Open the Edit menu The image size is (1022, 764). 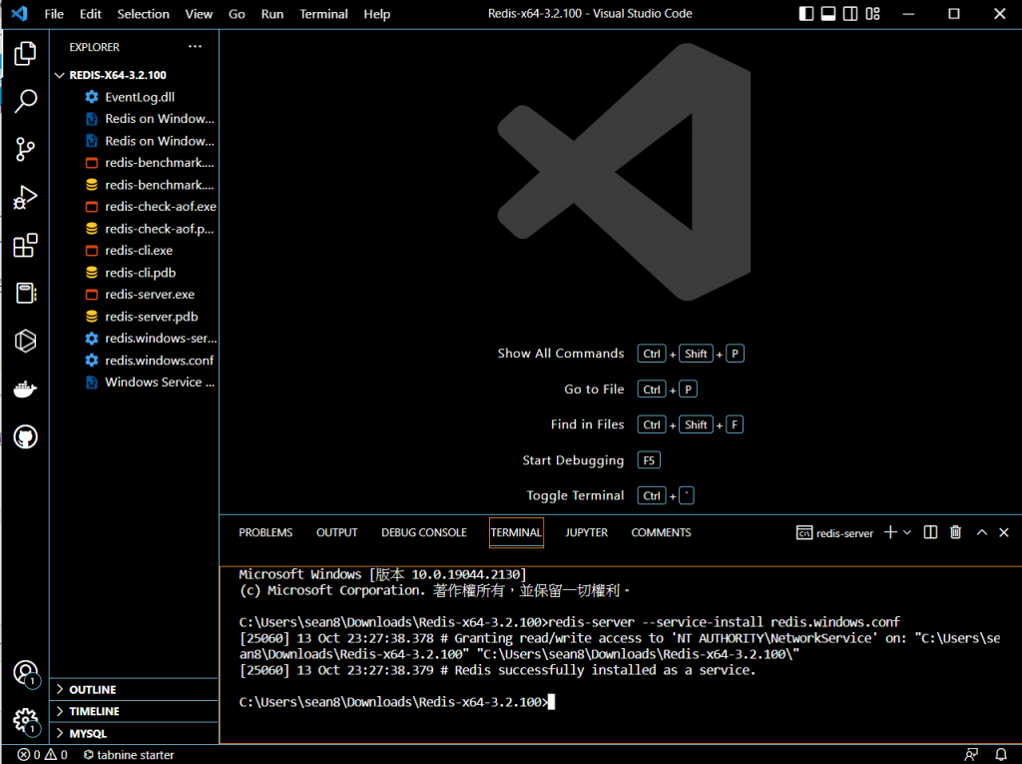coord(91,14)
